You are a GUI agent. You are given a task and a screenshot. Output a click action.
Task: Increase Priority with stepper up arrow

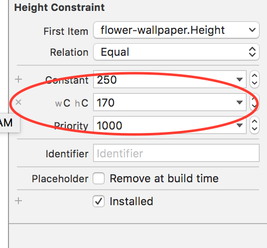[255, 122]
